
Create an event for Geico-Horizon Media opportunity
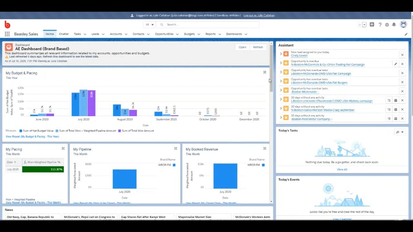coord(396,110)
